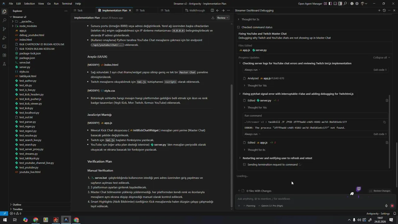
Task: Open conversation history clock icon
Action: (384, 10)
